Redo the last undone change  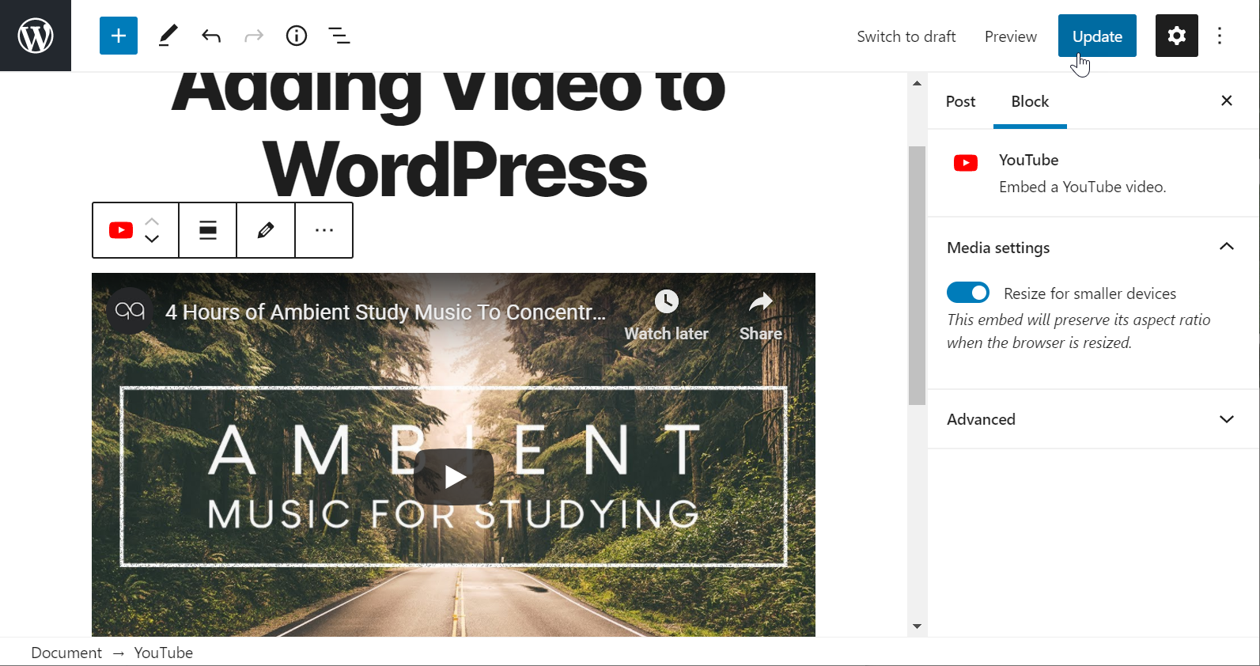254,36
